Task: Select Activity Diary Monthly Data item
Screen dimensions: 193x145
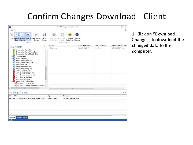Action: (x=24, y=63)
